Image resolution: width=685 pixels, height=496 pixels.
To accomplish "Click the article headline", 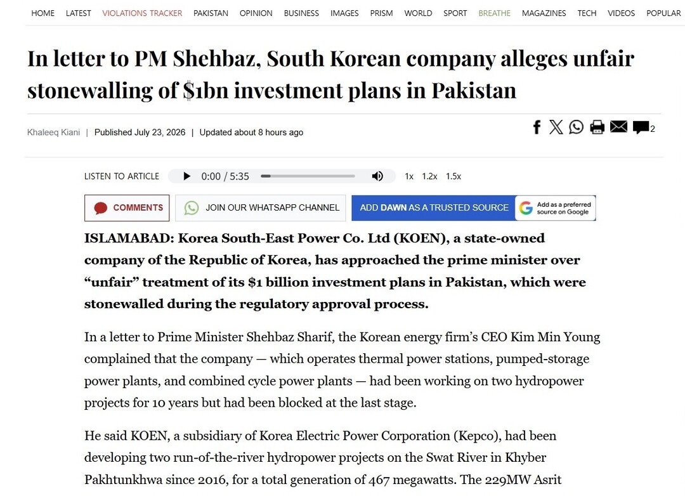I will pyautogui.click(x=330, y=74).
